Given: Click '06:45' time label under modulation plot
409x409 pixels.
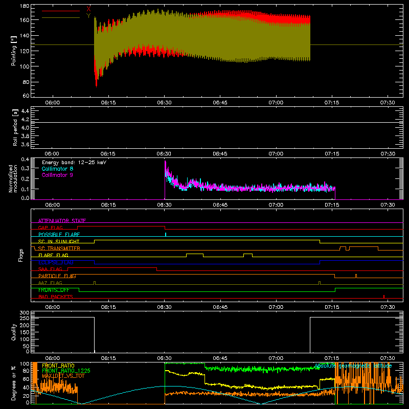Looking at the screenshot, I should pyautogui.click(x=220, y=205).
